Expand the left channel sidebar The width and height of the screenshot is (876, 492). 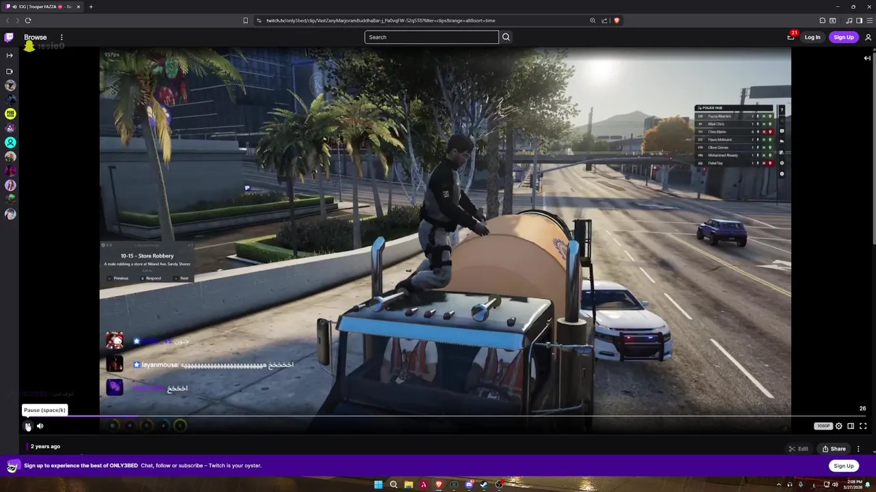point(10,55)
